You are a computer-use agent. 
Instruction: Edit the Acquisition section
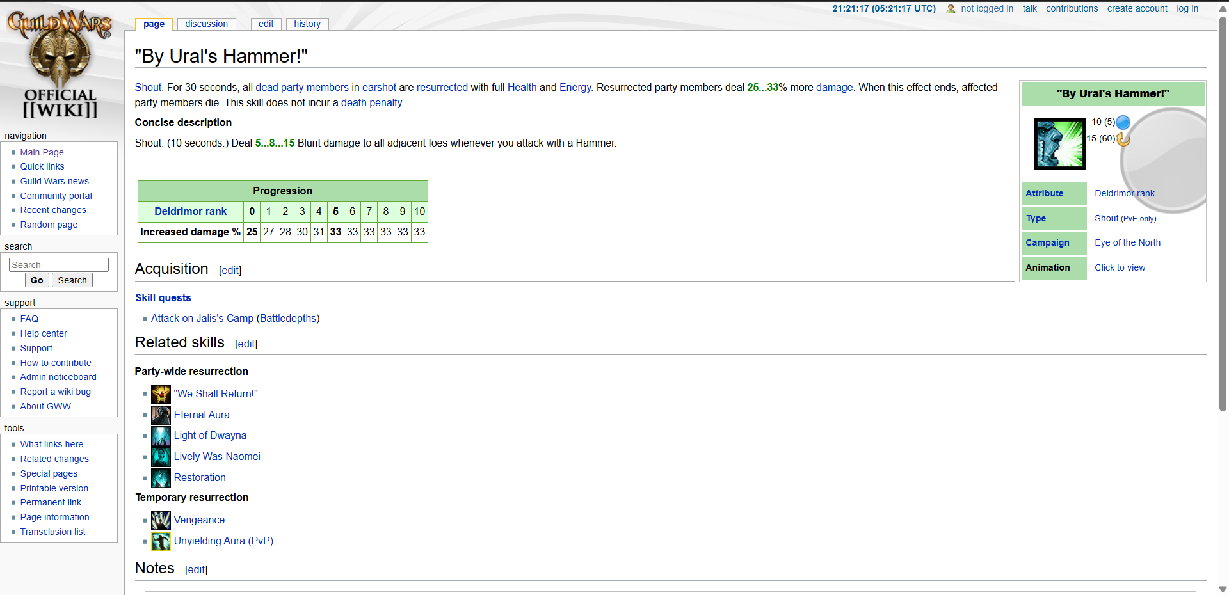click(230, 271)
